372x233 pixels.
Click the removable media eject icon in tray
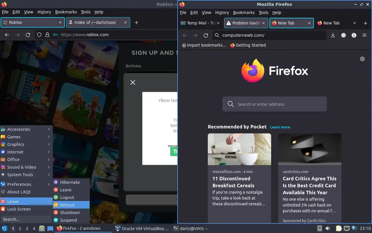tap(320, 228)
